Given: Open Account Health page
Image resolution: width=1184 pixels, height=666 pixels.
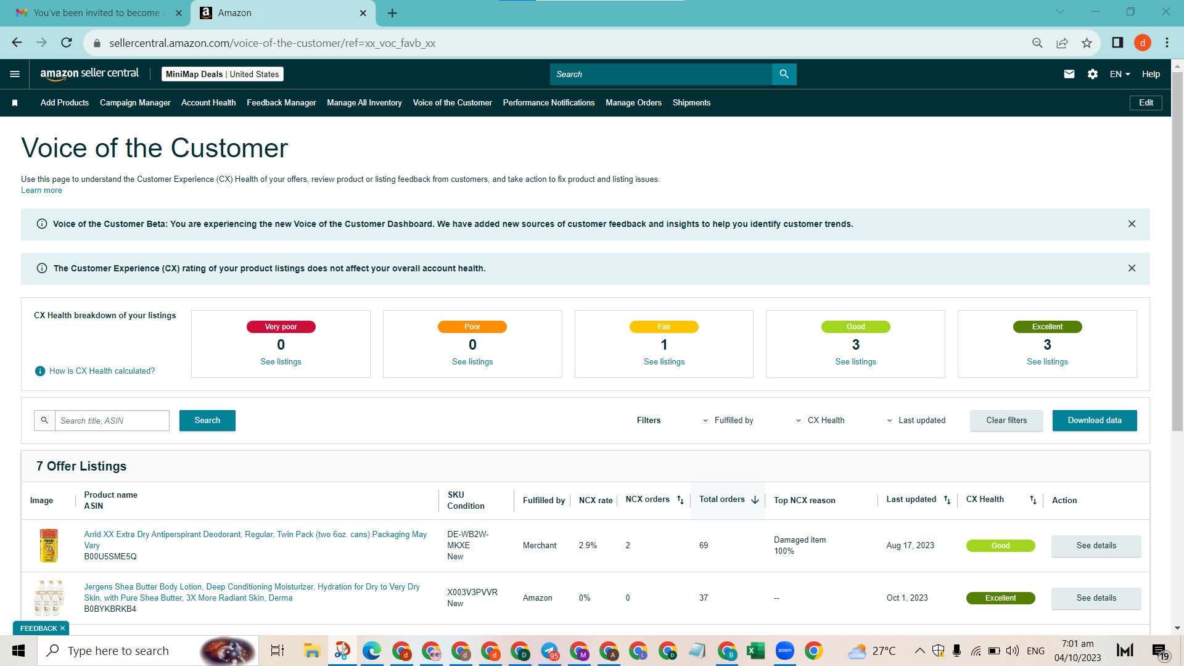Looking at the screenshot, I should [x=208, y=103].
